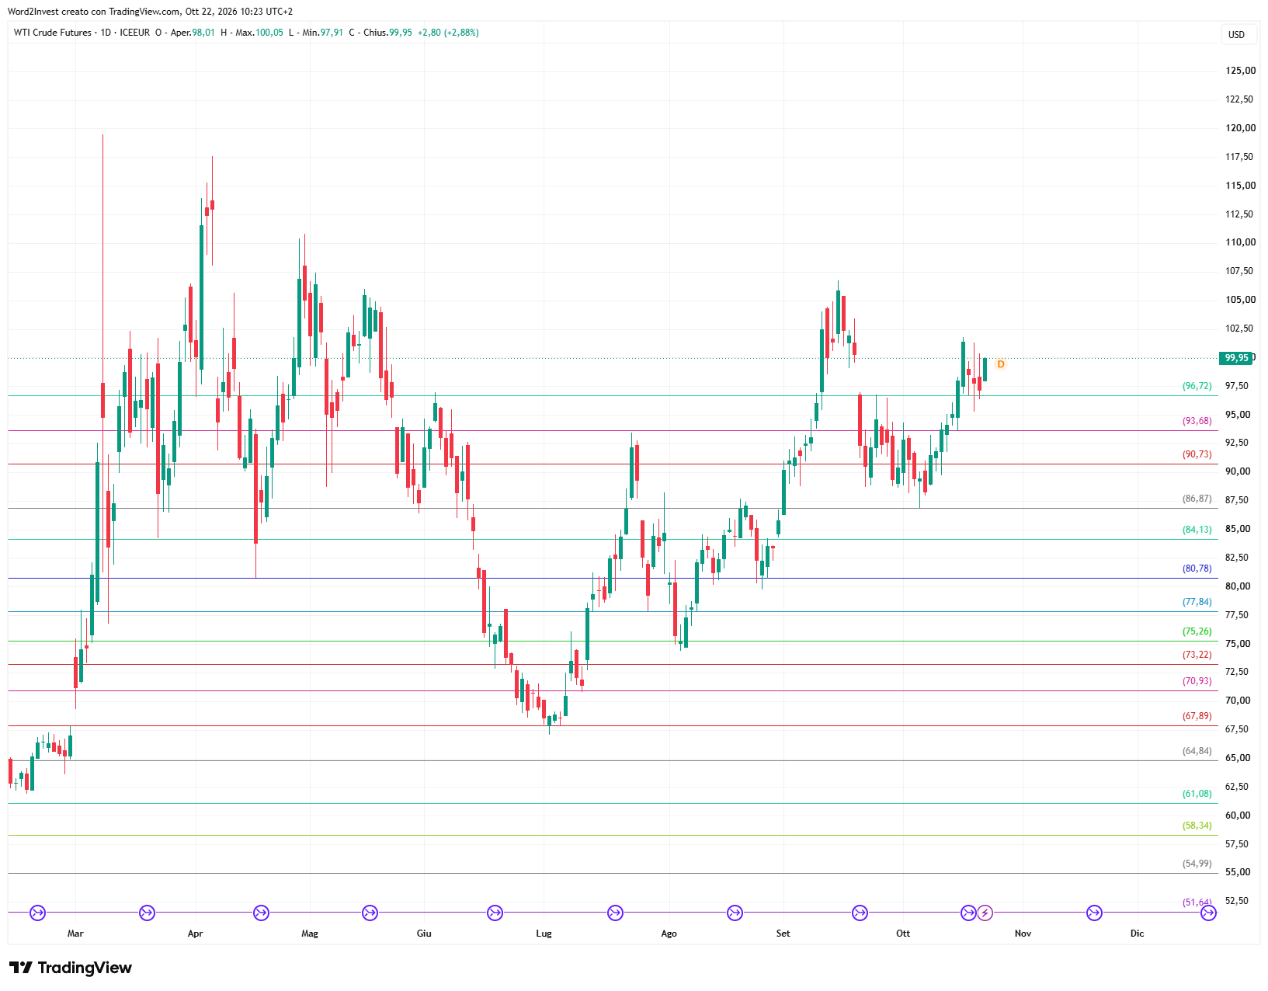
Task: Click the roll icon between Nov and Dic
Action: [x=1094, y=913]
